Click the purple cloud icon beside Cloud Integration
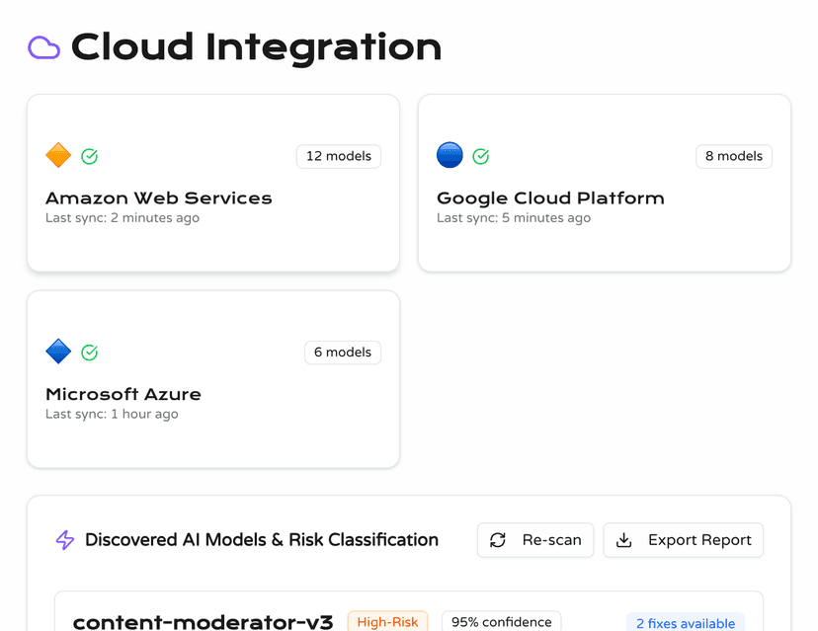818x631 pixels. [x=43, y=47]
